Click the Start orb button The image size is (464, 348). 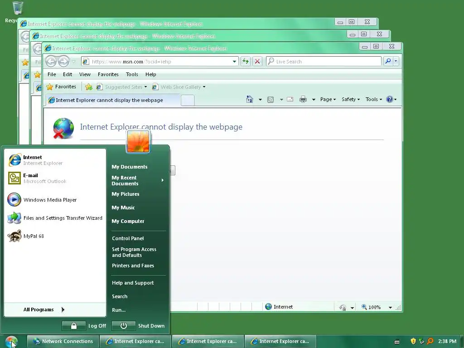pos(11,342)
